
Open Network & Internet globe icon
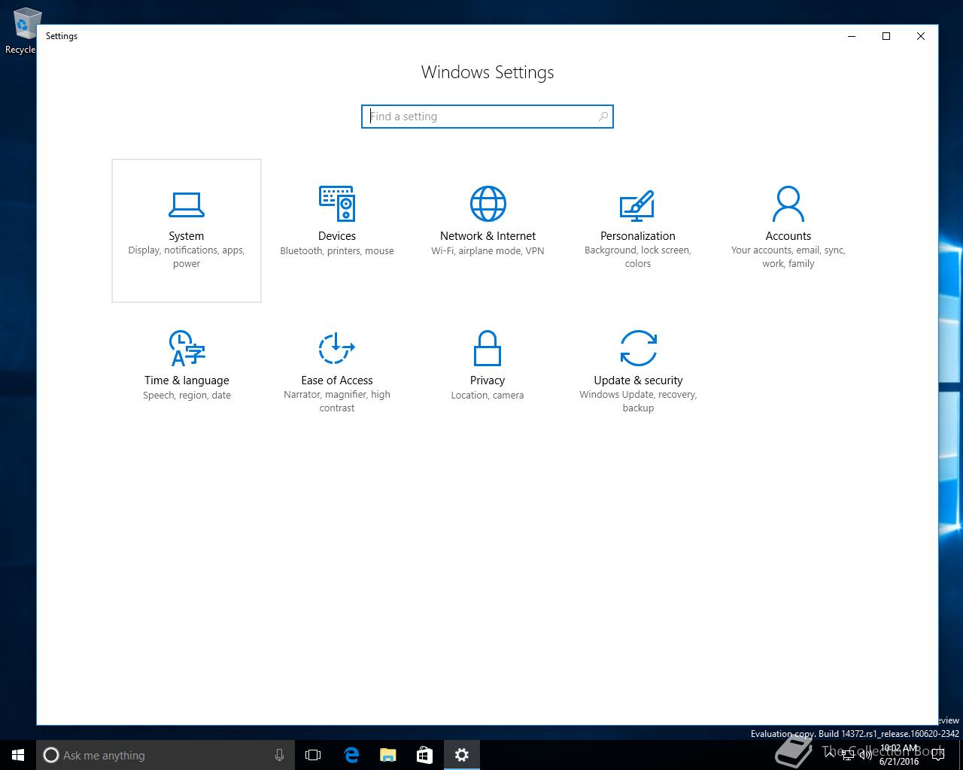(x=488, y=204)
